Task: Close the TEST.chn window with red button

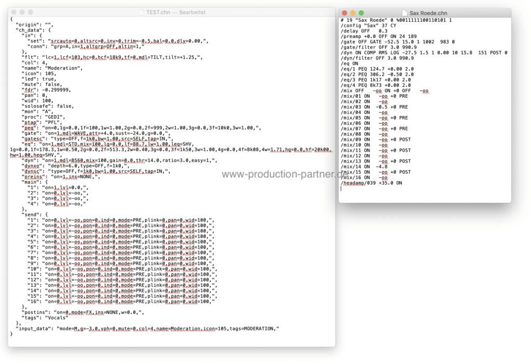Action: click(x=13, y=12)
